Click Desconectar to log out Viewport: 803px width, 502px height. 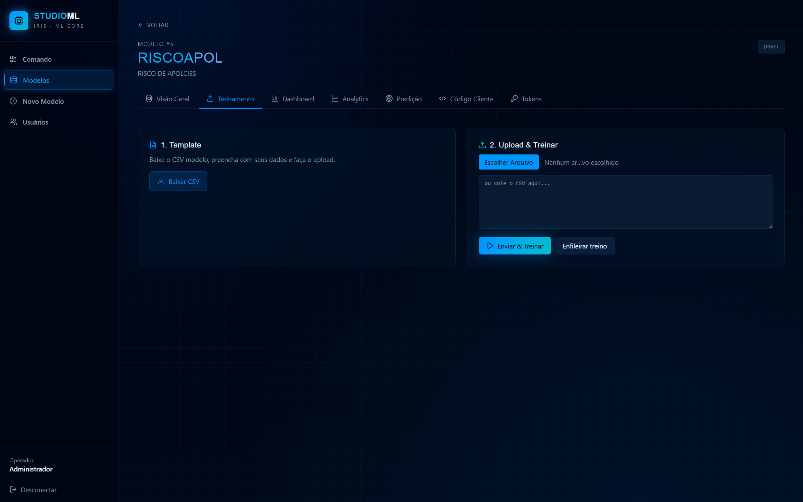33,490
